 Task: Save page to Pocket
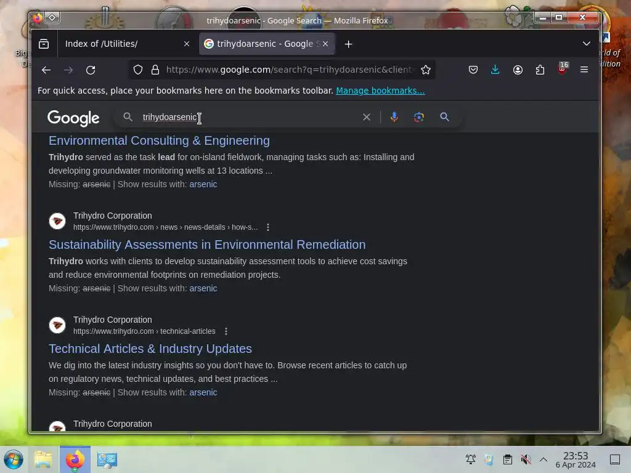(x=473, y=70)
